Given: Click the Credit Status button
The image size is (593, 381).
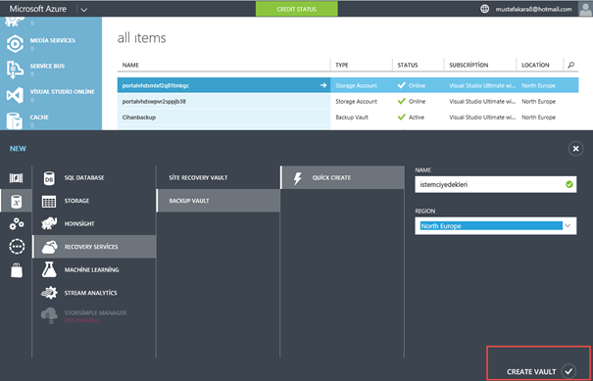Looking at the screenshot, I should pos(297,9).
